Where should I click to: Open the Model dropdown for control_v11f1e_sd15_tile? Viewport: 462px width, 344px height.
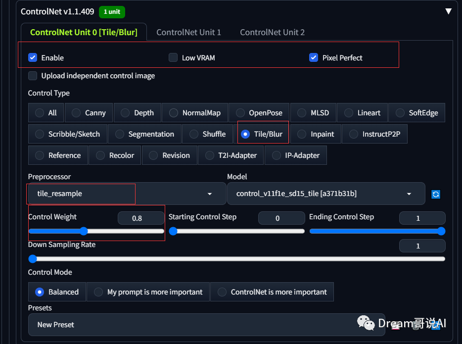(x=326, y=194)
